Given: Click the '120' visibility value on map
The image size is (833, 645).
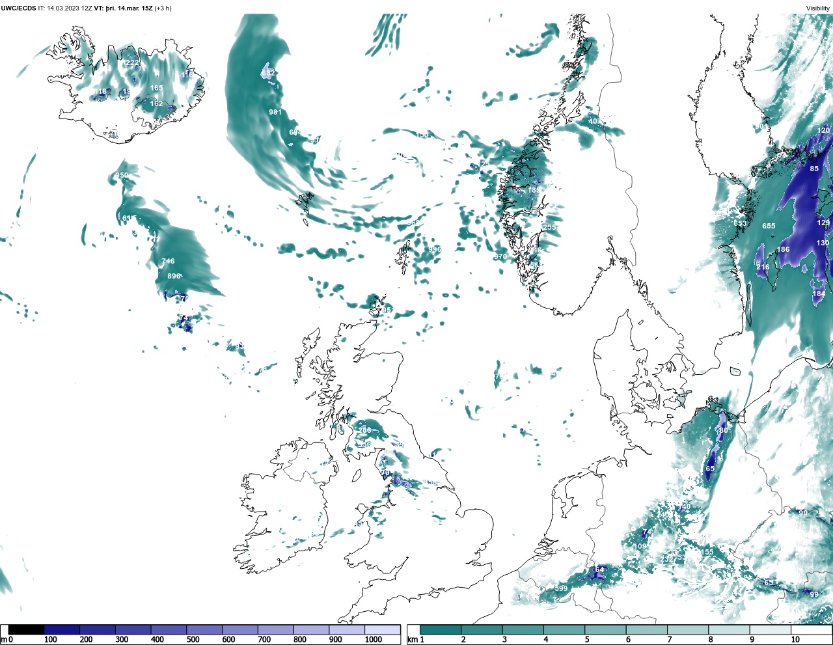Looking at the screenshot, I should 823,130.
